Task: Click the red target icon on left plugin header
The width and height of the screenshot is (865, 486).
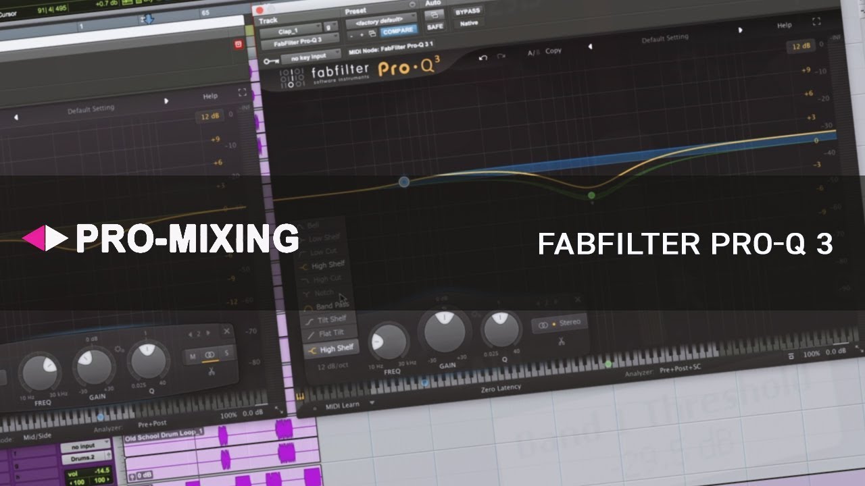Action: coord(238,45)
